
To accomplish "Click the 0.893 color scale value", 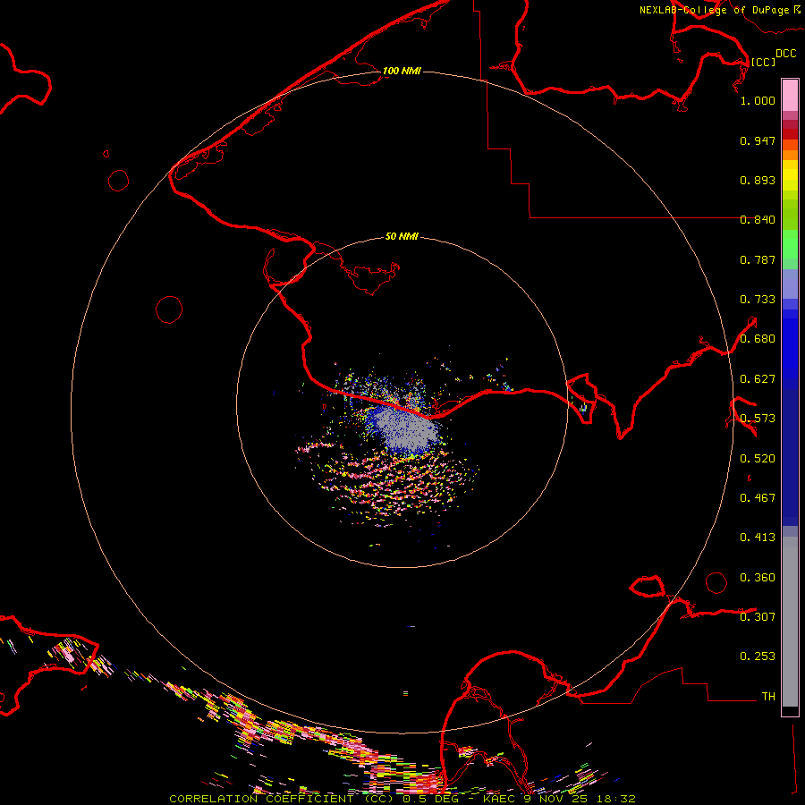I will (x=758, y=180).
